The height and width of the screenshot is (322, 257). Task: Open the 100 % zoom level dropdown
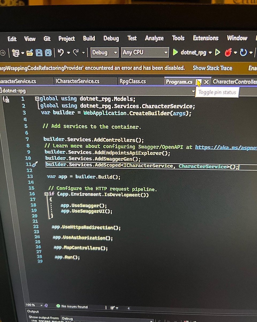(x=41, y=305)
